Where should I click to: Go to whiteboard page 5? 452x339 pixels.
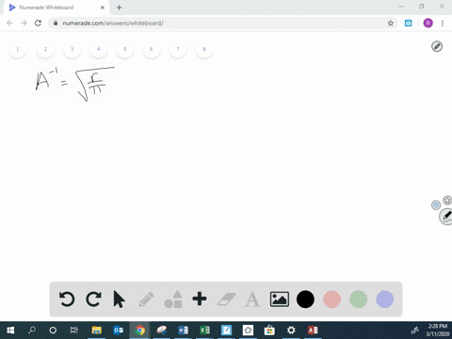[x=125, y=49]
